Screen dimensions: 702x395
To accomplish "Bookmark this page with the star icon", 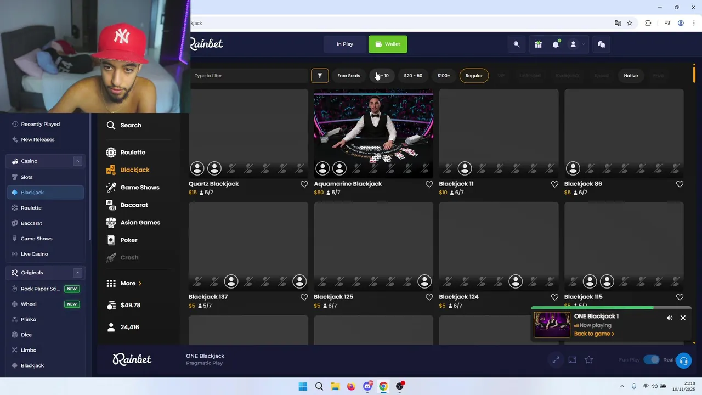I will (x=630, y=23).
